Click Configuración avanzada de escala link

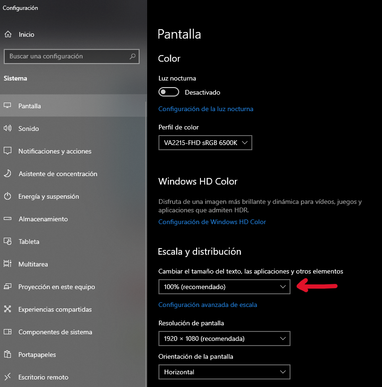208,305
